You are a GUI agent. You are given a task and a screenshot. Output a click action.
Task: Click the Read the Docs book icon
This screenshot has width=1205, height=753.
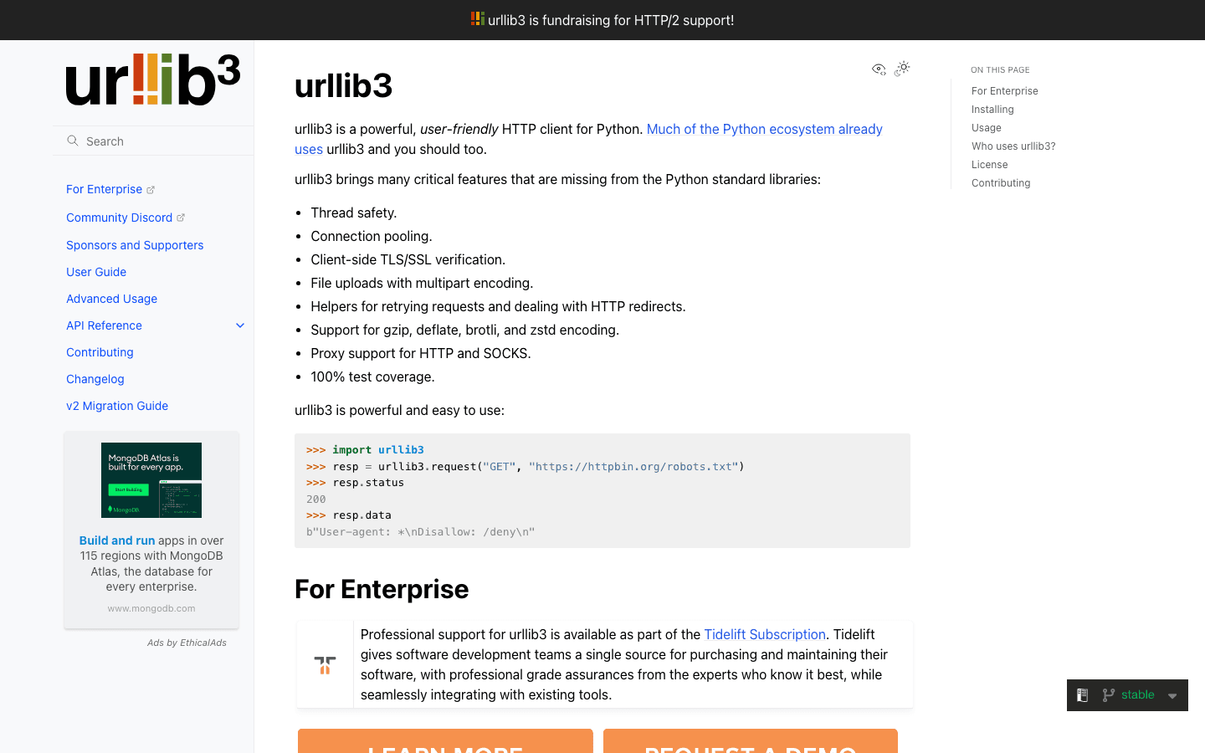1082,694
